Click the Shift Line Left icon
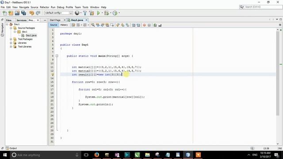The image size is (283, 159). 134,25
